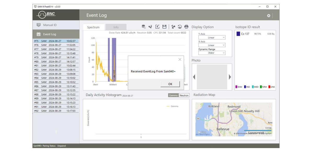Select event #76 at 11:52:05

[56, 45]
